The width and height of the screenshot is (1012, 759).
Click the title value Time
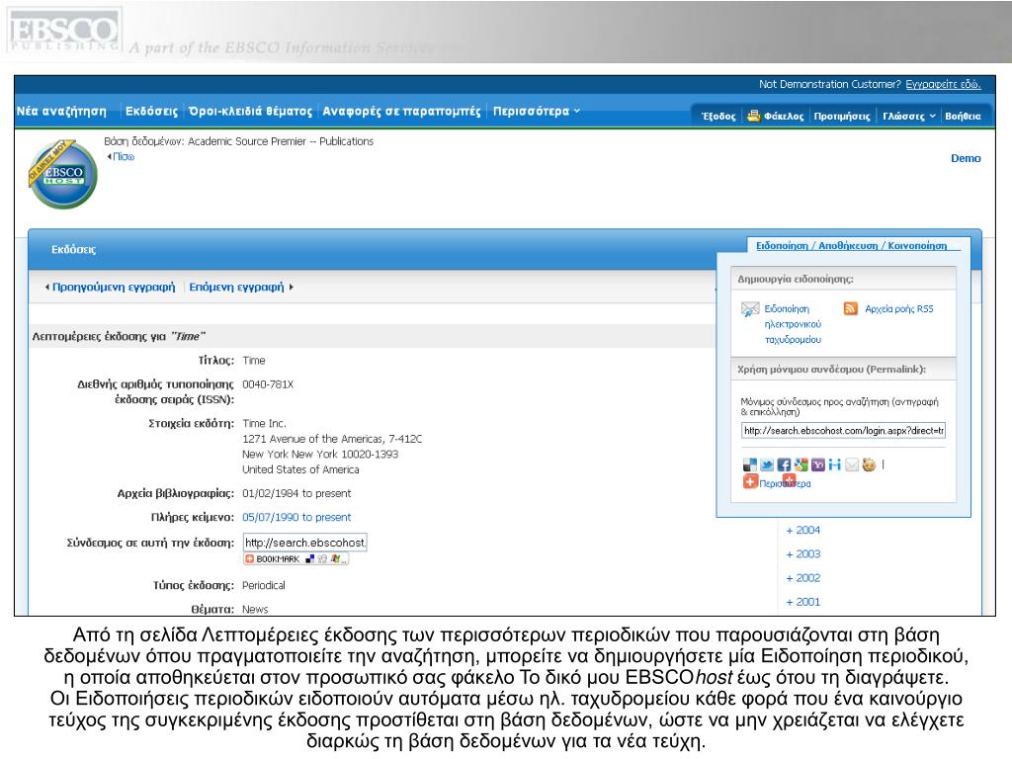[x=254, y=360]
